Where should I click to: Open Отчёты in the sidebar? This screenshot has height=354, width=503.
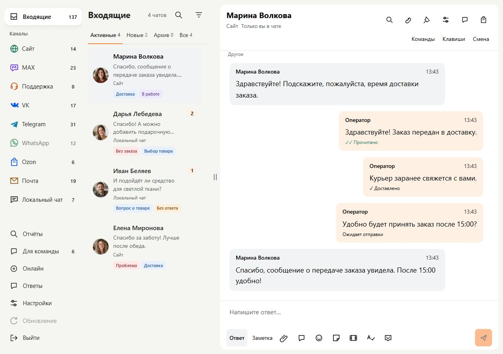point(43,234)
